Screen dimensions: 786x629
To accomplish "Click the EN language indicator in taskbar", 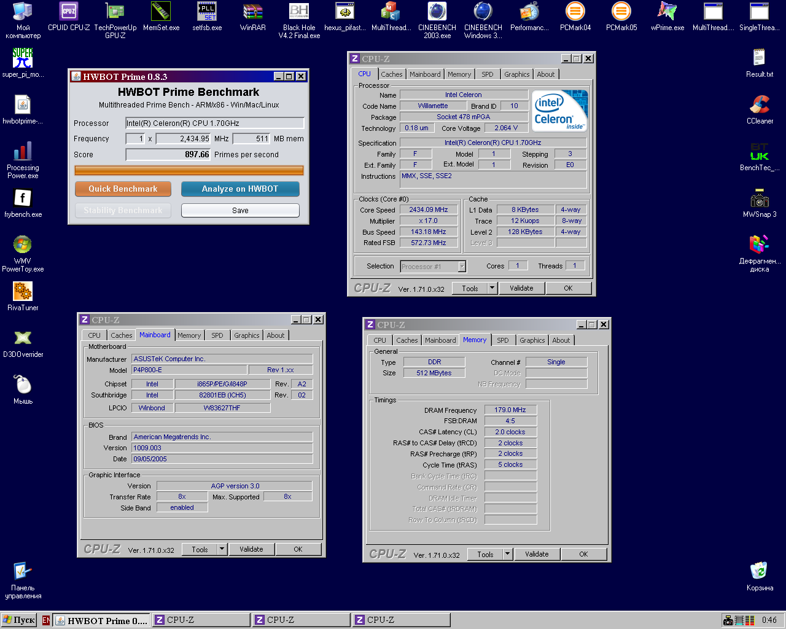I will click(x=46, y=620).
